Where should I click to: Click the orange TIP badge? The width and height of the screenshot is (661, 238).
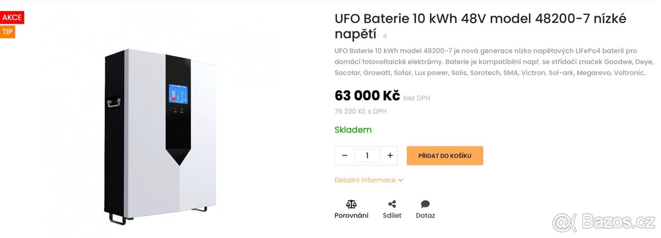7,32
